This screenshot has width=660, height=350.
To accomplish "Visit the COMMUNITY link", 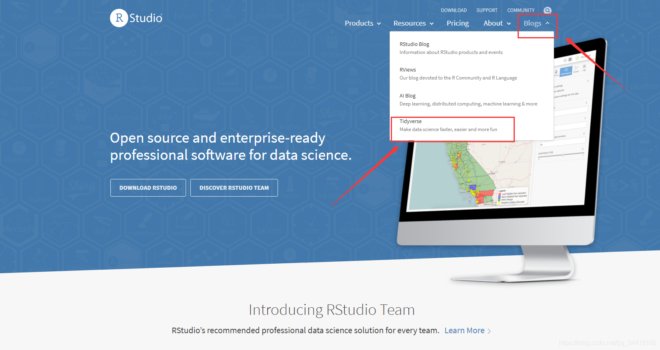I will tap(521, 10).
